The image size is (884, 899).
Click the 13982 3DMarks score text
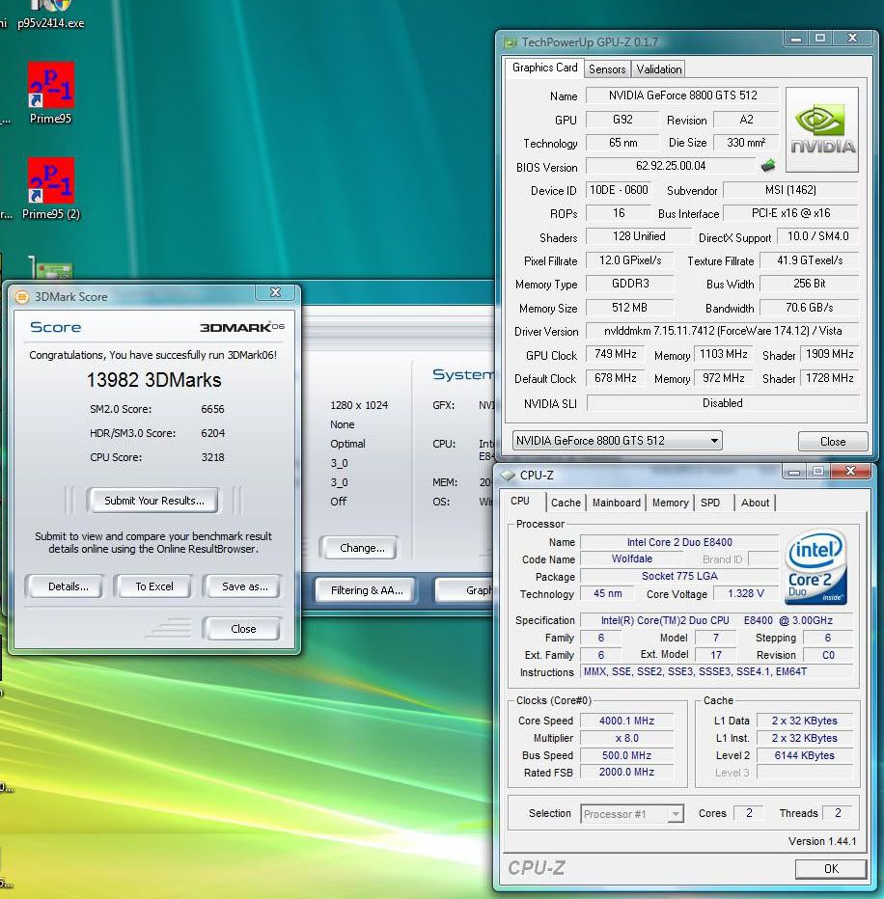(x=153, y=380)
